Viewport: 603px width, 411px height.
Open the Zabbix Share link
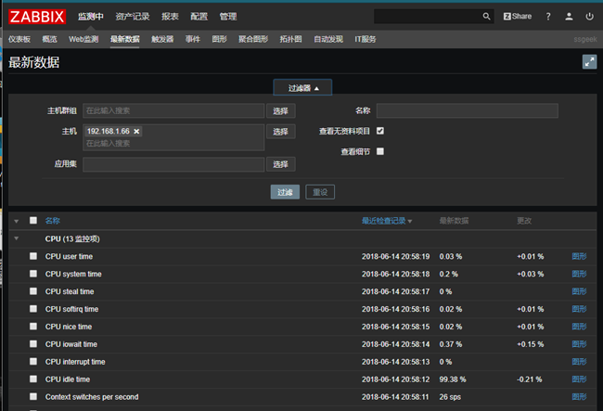tap(518, 17)
